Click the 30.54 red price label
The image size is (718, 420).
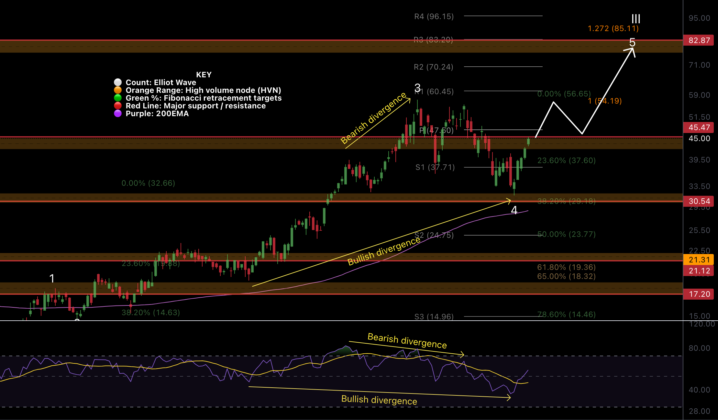point(699,201)
